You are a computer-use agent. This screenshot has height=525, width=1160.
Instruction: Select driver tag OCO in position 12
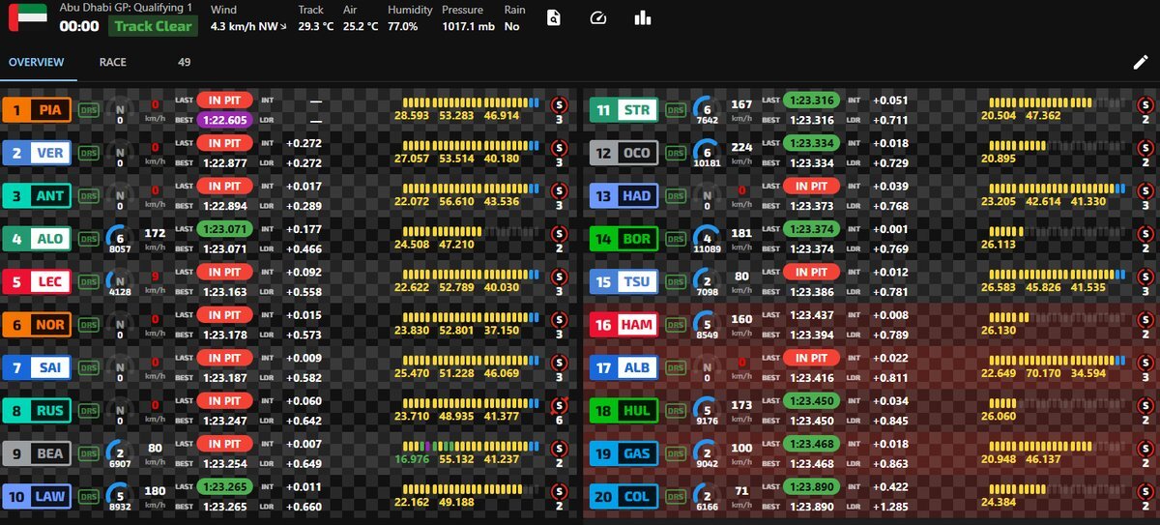tap(623, 153)
